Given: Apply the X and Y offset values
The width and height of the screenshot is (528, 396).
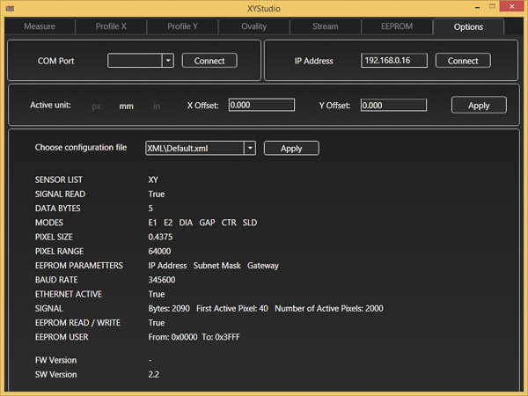Looking at the screenshot, I should [479, 106].
